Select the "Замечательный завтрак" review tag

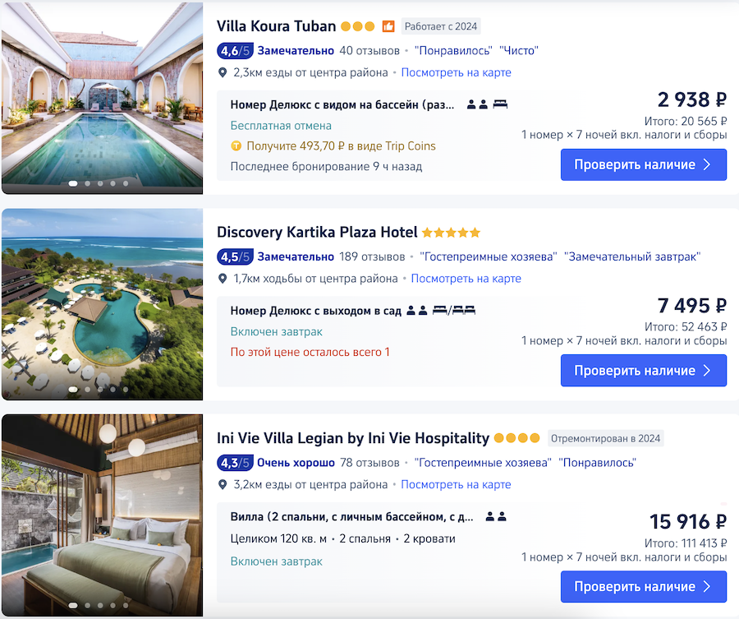point(632,256)
